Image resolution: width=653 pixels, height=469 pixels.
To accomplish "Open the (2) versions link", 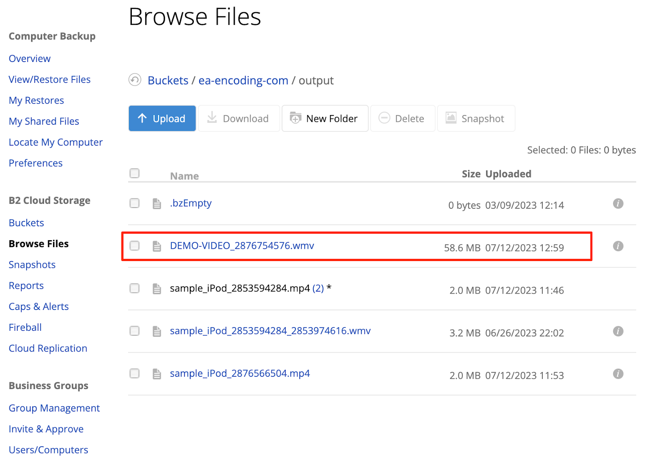I will coord(318,288).
